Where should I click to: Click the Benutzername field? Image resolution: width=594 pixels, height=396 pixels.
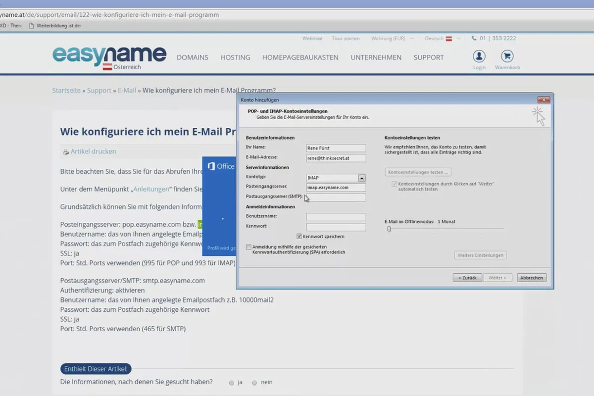(336, 217)
